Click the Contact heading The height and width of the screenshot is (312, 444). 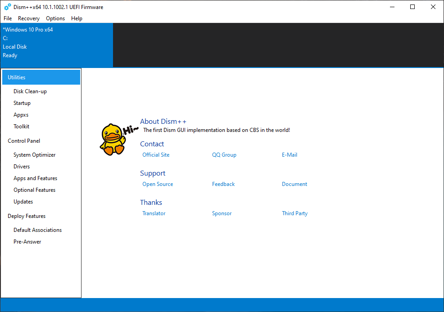tap(152, 144)
